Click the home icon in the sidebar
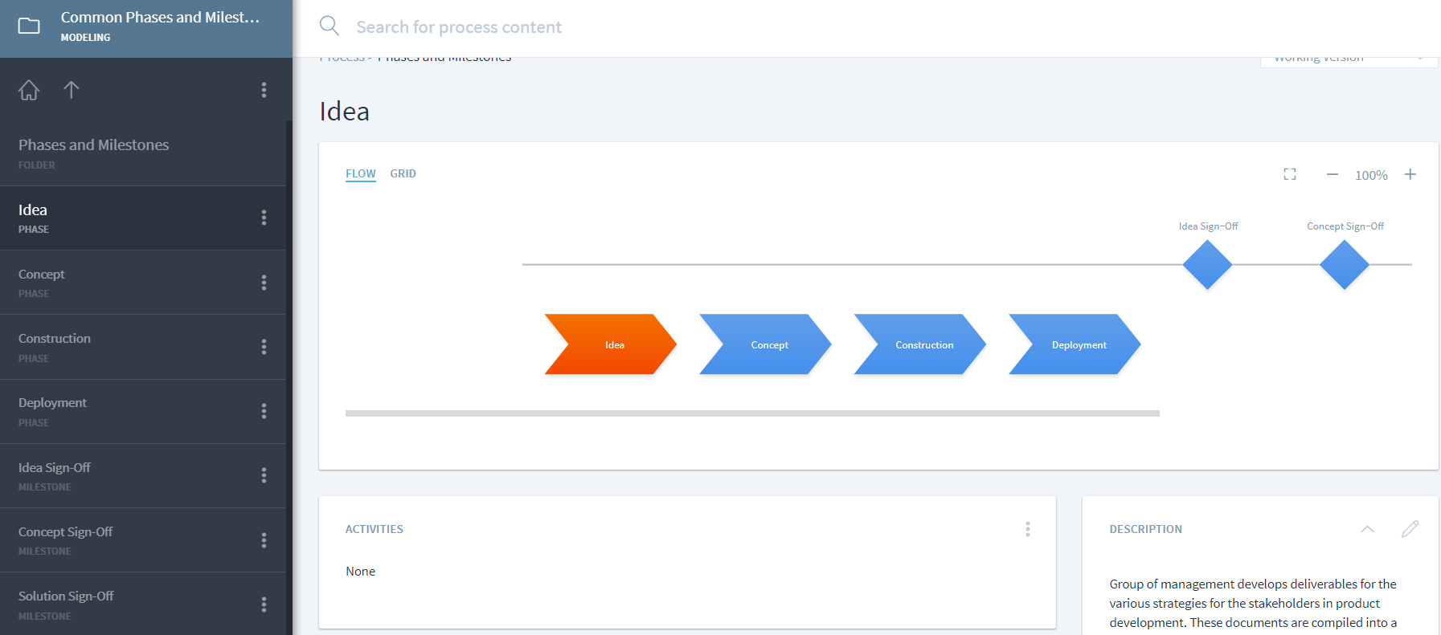The width and height of the screenshot is (1441, 635). point(28,89)
